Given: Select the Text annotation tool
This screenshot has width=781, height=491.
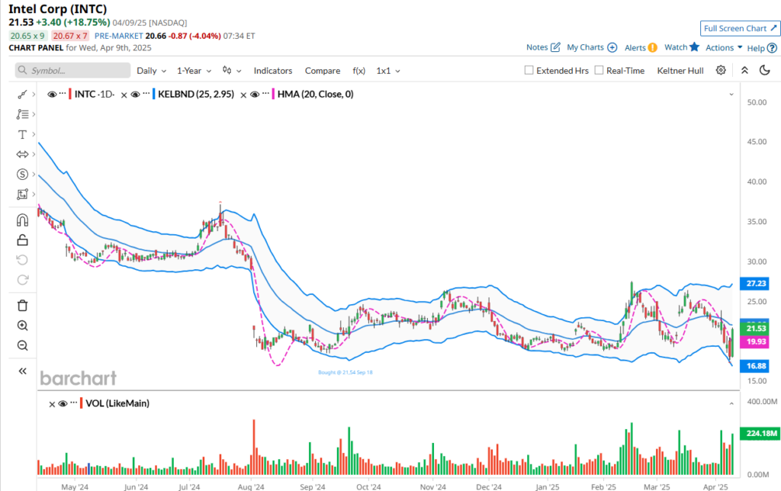Looking at the screenshot, I should pos(22,134).
